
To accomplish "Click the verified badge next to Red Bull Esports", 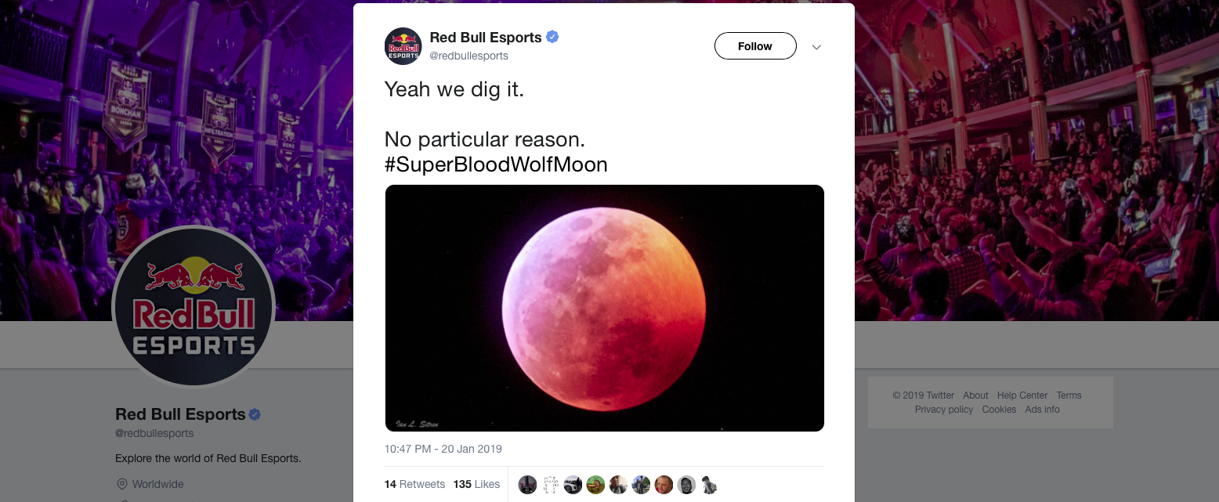I will (x=553, y=37).
